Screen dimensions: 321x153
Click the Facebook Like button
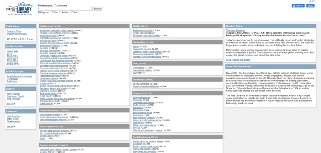click(298, 6)
